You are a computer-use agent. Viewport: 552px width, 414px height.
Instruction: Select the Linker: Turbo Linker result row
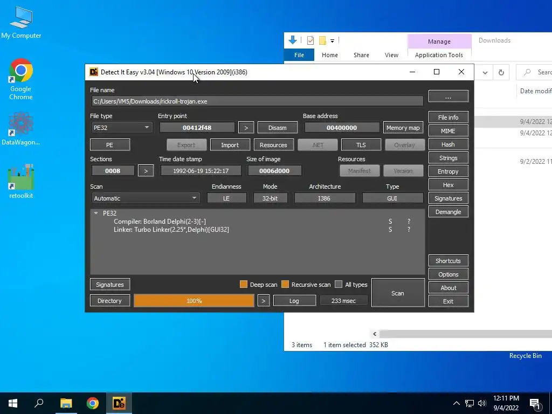click(257, 230)
